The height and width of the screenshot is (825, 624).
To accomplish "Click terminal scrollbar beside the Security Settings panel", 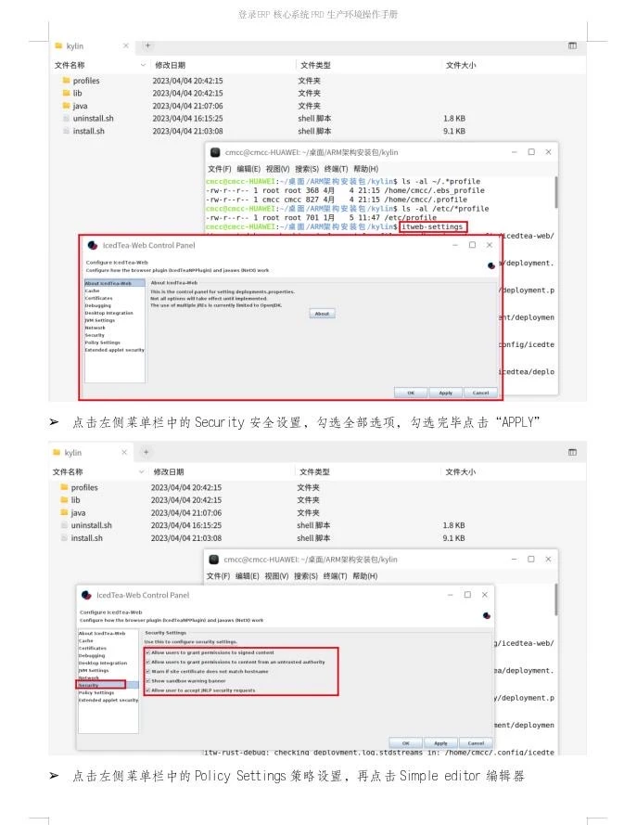I will [555, 599].
